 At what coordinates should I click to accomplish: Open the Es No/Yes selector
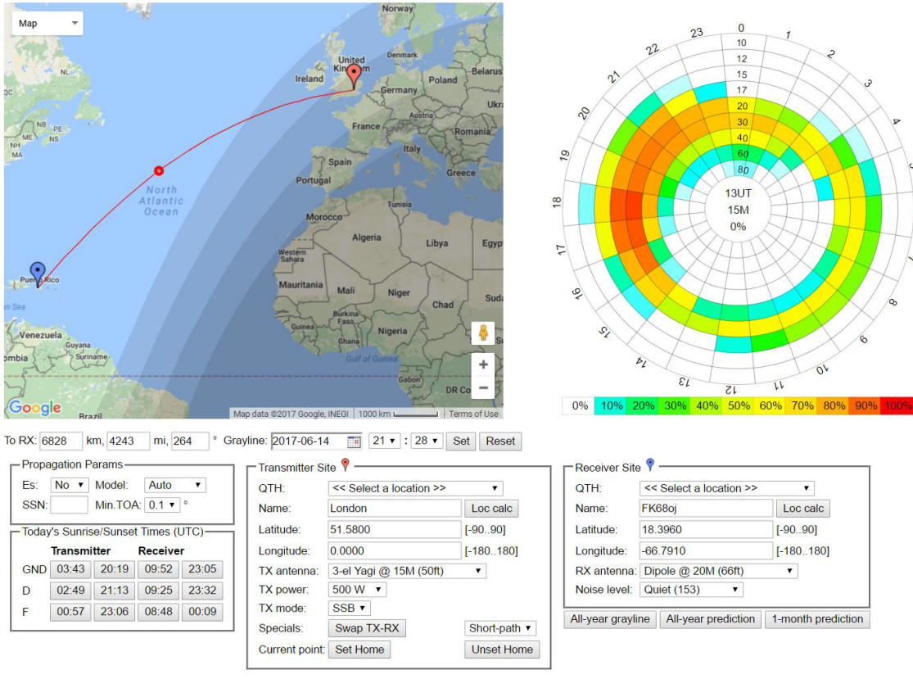coord(69,486)
